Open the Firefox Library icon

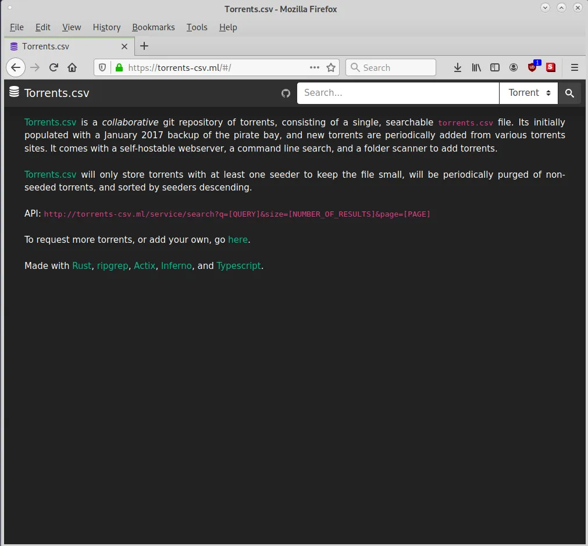tap(476, 67)
